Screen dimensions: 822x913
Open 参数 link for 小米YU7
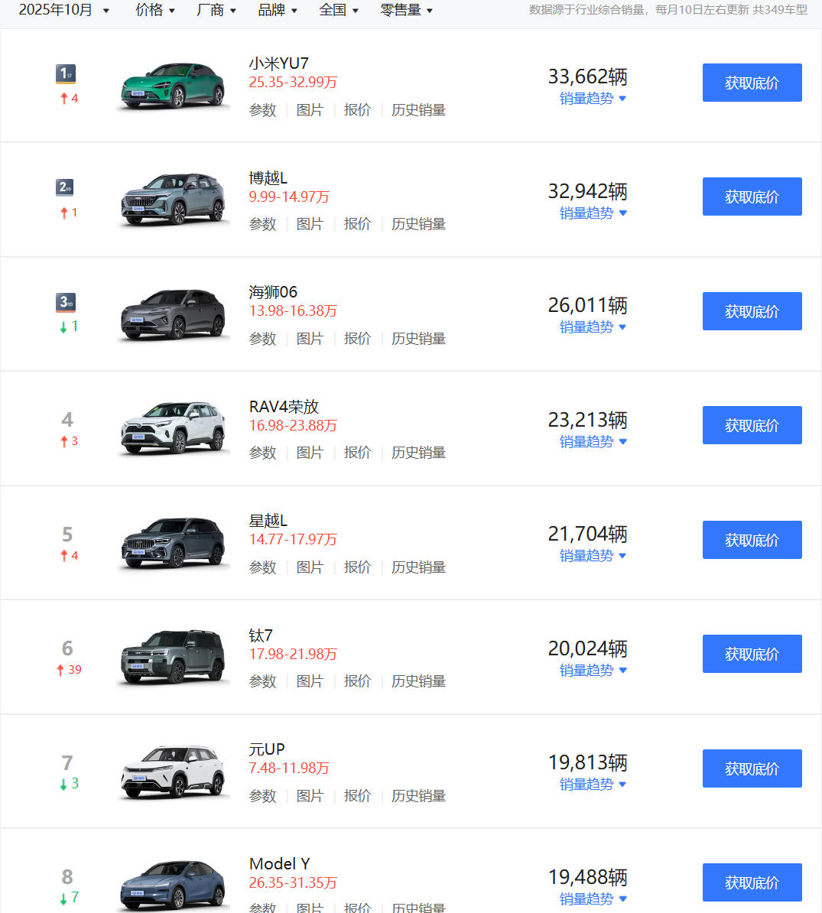[x=262, y=110]
